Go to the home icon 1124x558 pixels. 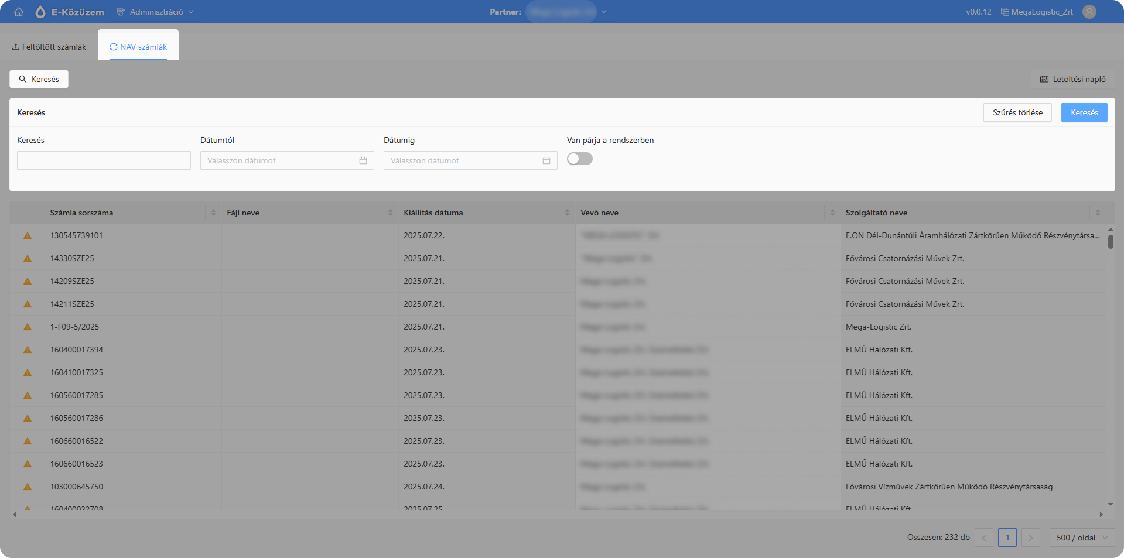tap(19, 12)
